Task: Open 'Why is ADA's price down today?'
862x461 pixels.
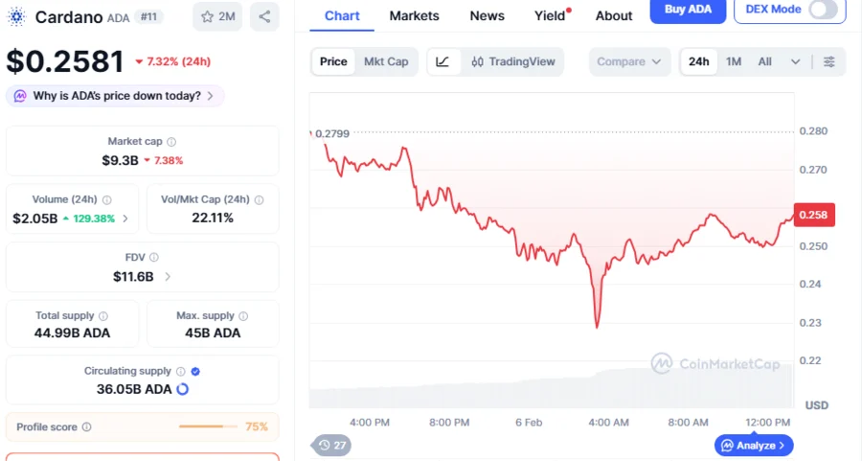Action: 116,96
